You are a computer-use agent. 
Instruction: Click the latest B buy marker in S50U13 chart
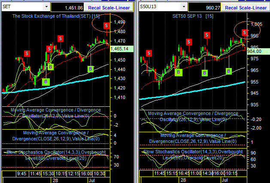[228, 71]
